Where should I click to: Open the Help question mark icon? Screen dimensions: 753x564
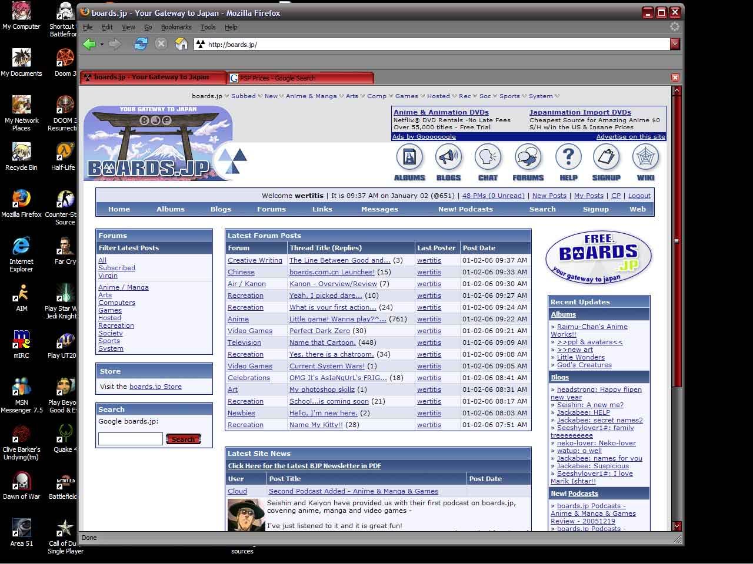(x=568, y=162)
